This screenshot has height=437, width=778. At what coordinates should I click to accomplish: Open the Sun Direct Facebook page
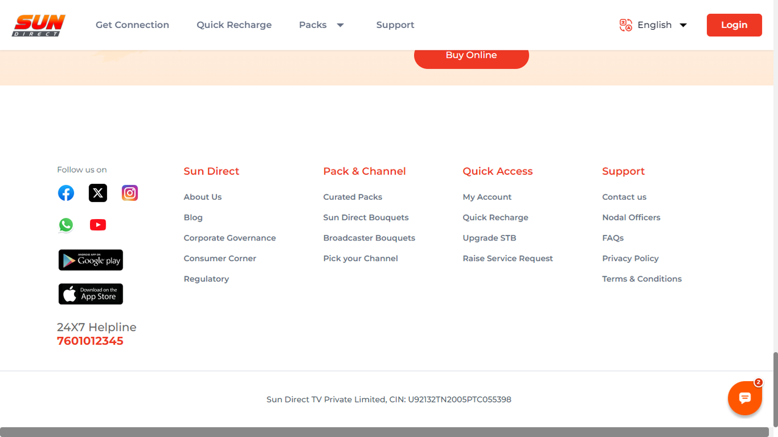pos(66,193)
